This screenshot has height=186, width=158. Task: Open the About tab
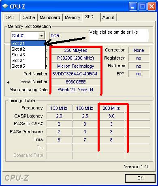click(108, 17)
